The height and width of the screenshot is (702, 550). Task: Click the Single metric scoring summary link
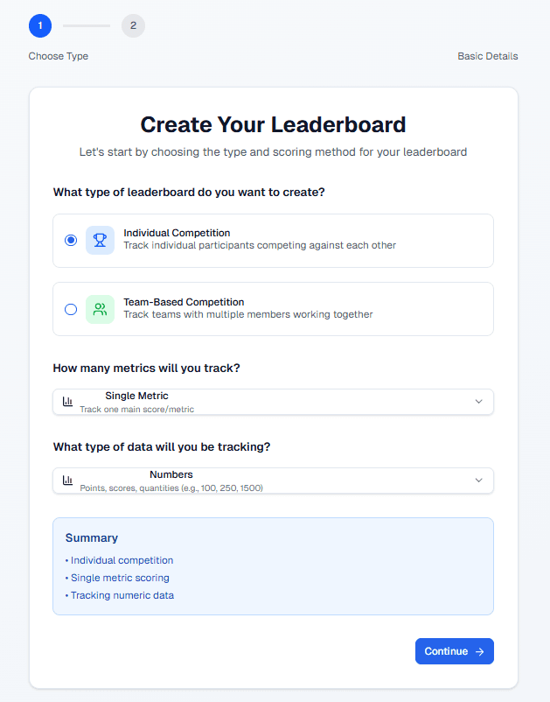[x=120, y=578]
